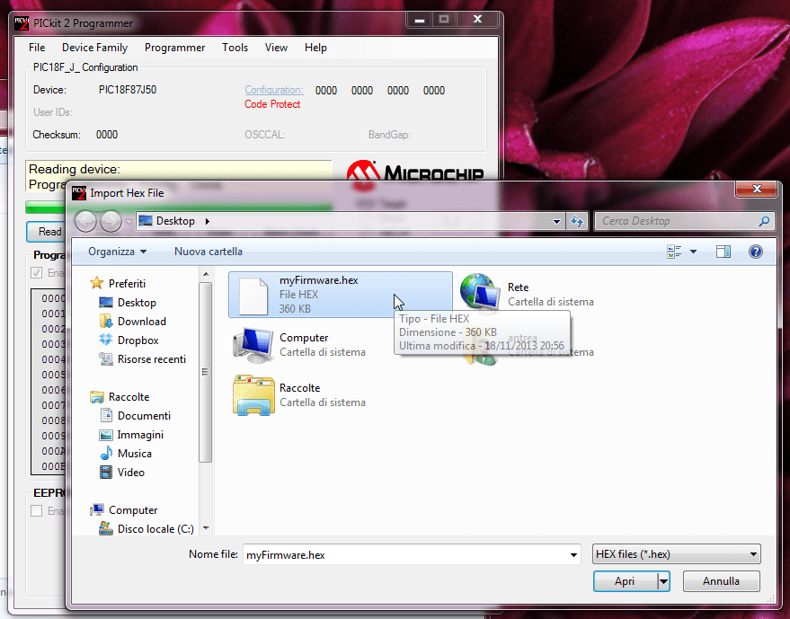Expand the Nome file history dropdown
790x619 pixels.
[573, 555]
